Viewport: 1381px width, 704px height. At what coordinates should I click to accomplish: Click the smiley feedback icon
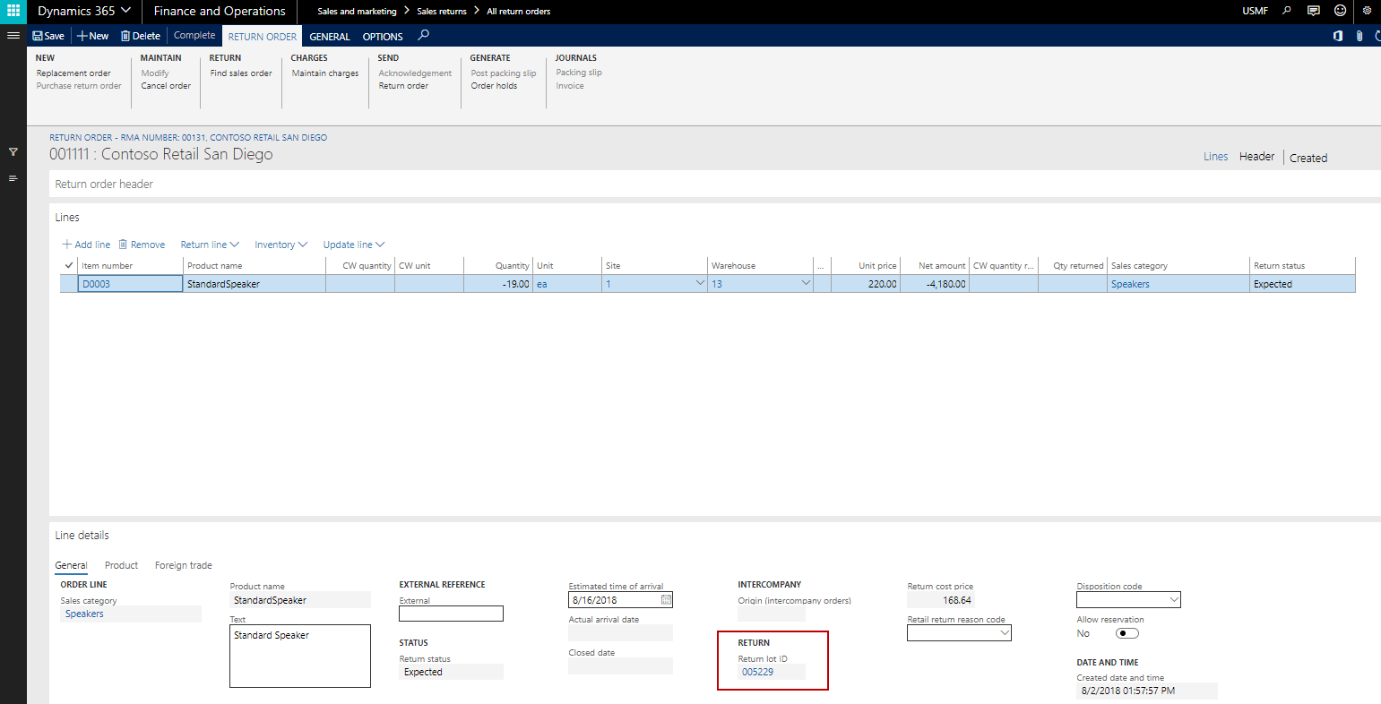pyautogui.click(x=1340, y=11)
